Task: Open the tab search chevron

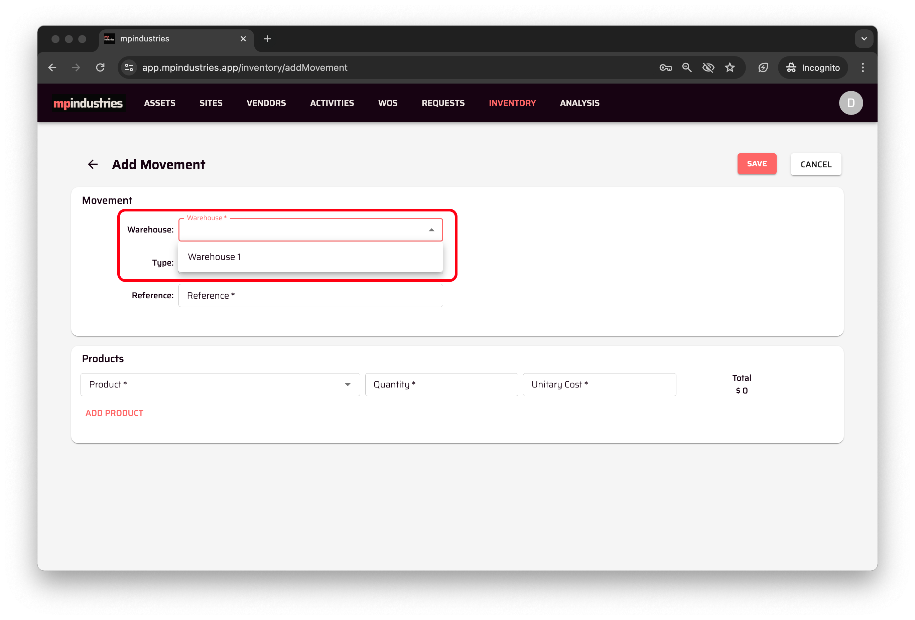Action: coord(864,38)
